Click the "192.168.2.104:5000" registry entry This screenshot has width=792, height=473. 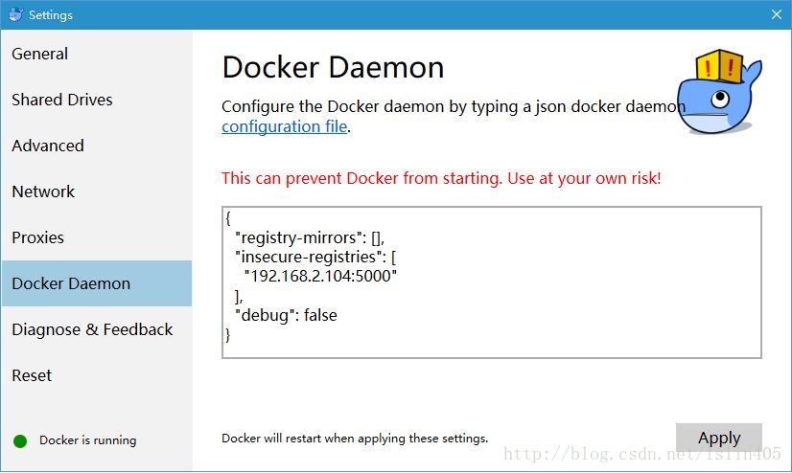coord(320,276)
